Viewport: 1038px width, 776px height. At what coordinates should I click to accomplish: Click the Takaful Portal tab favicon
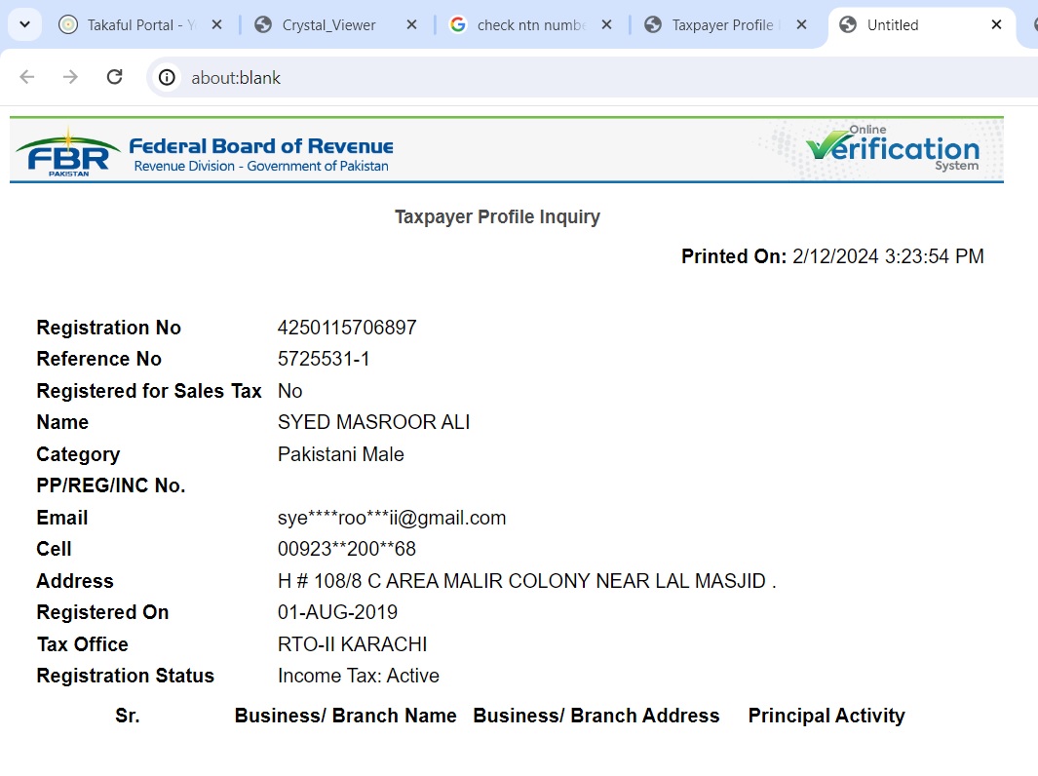point(67,25)
